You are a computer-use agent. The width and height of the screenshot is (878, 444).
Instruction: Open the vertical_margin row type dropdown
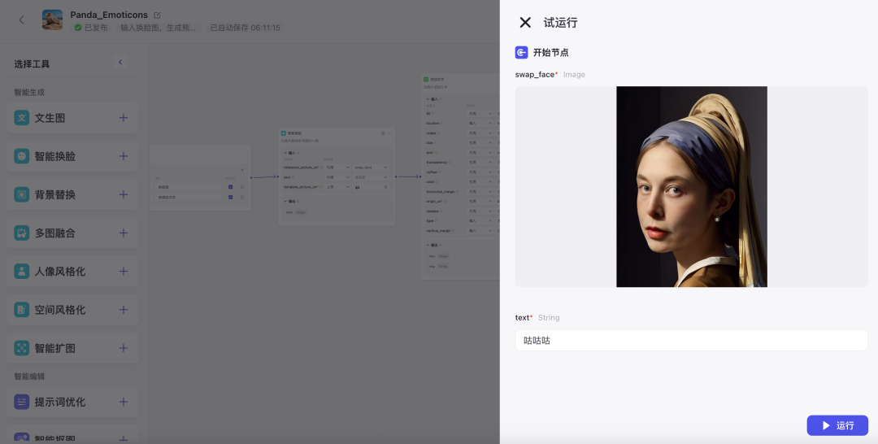click(x=480, y=231)
